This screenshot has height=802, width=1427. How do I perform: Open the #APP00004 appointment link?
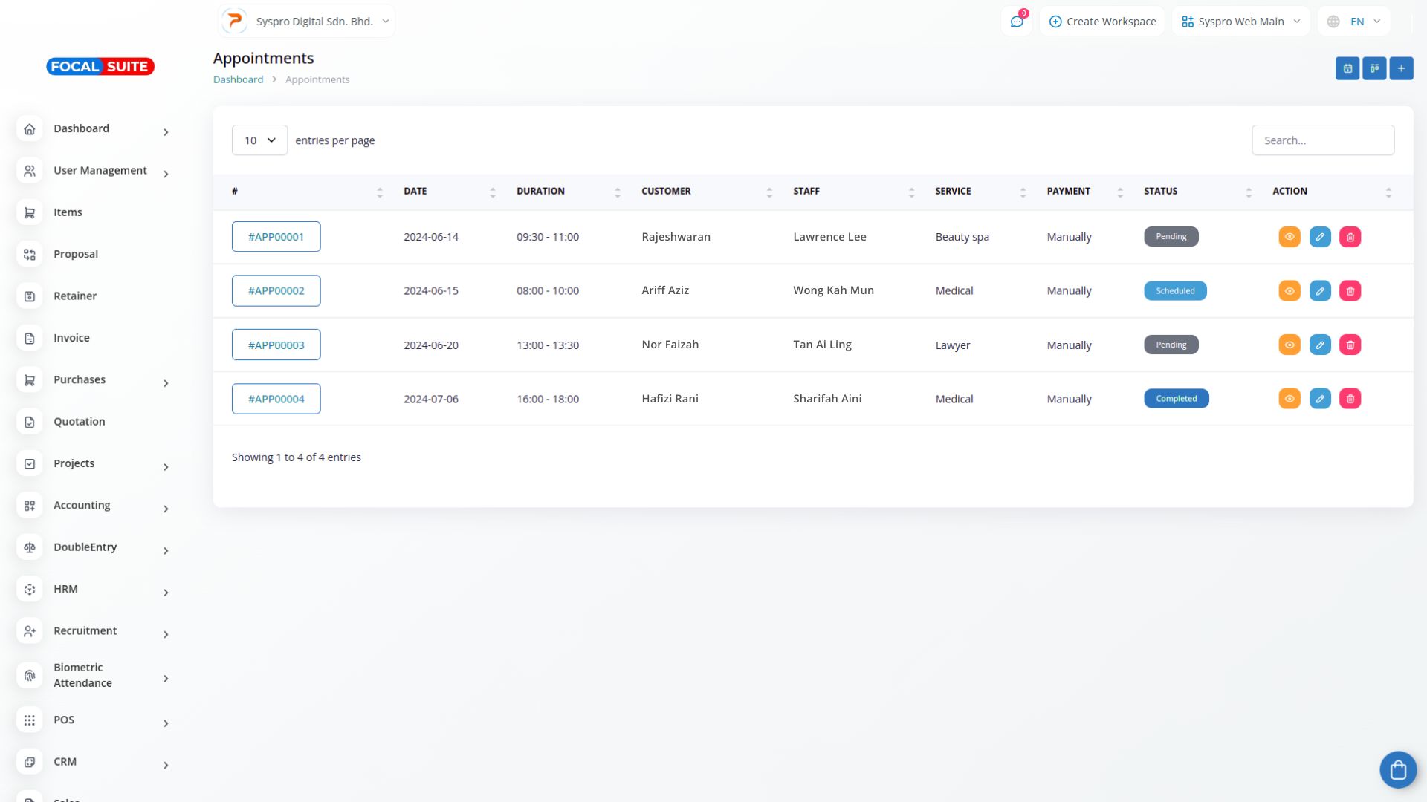[x=276, y=399]
